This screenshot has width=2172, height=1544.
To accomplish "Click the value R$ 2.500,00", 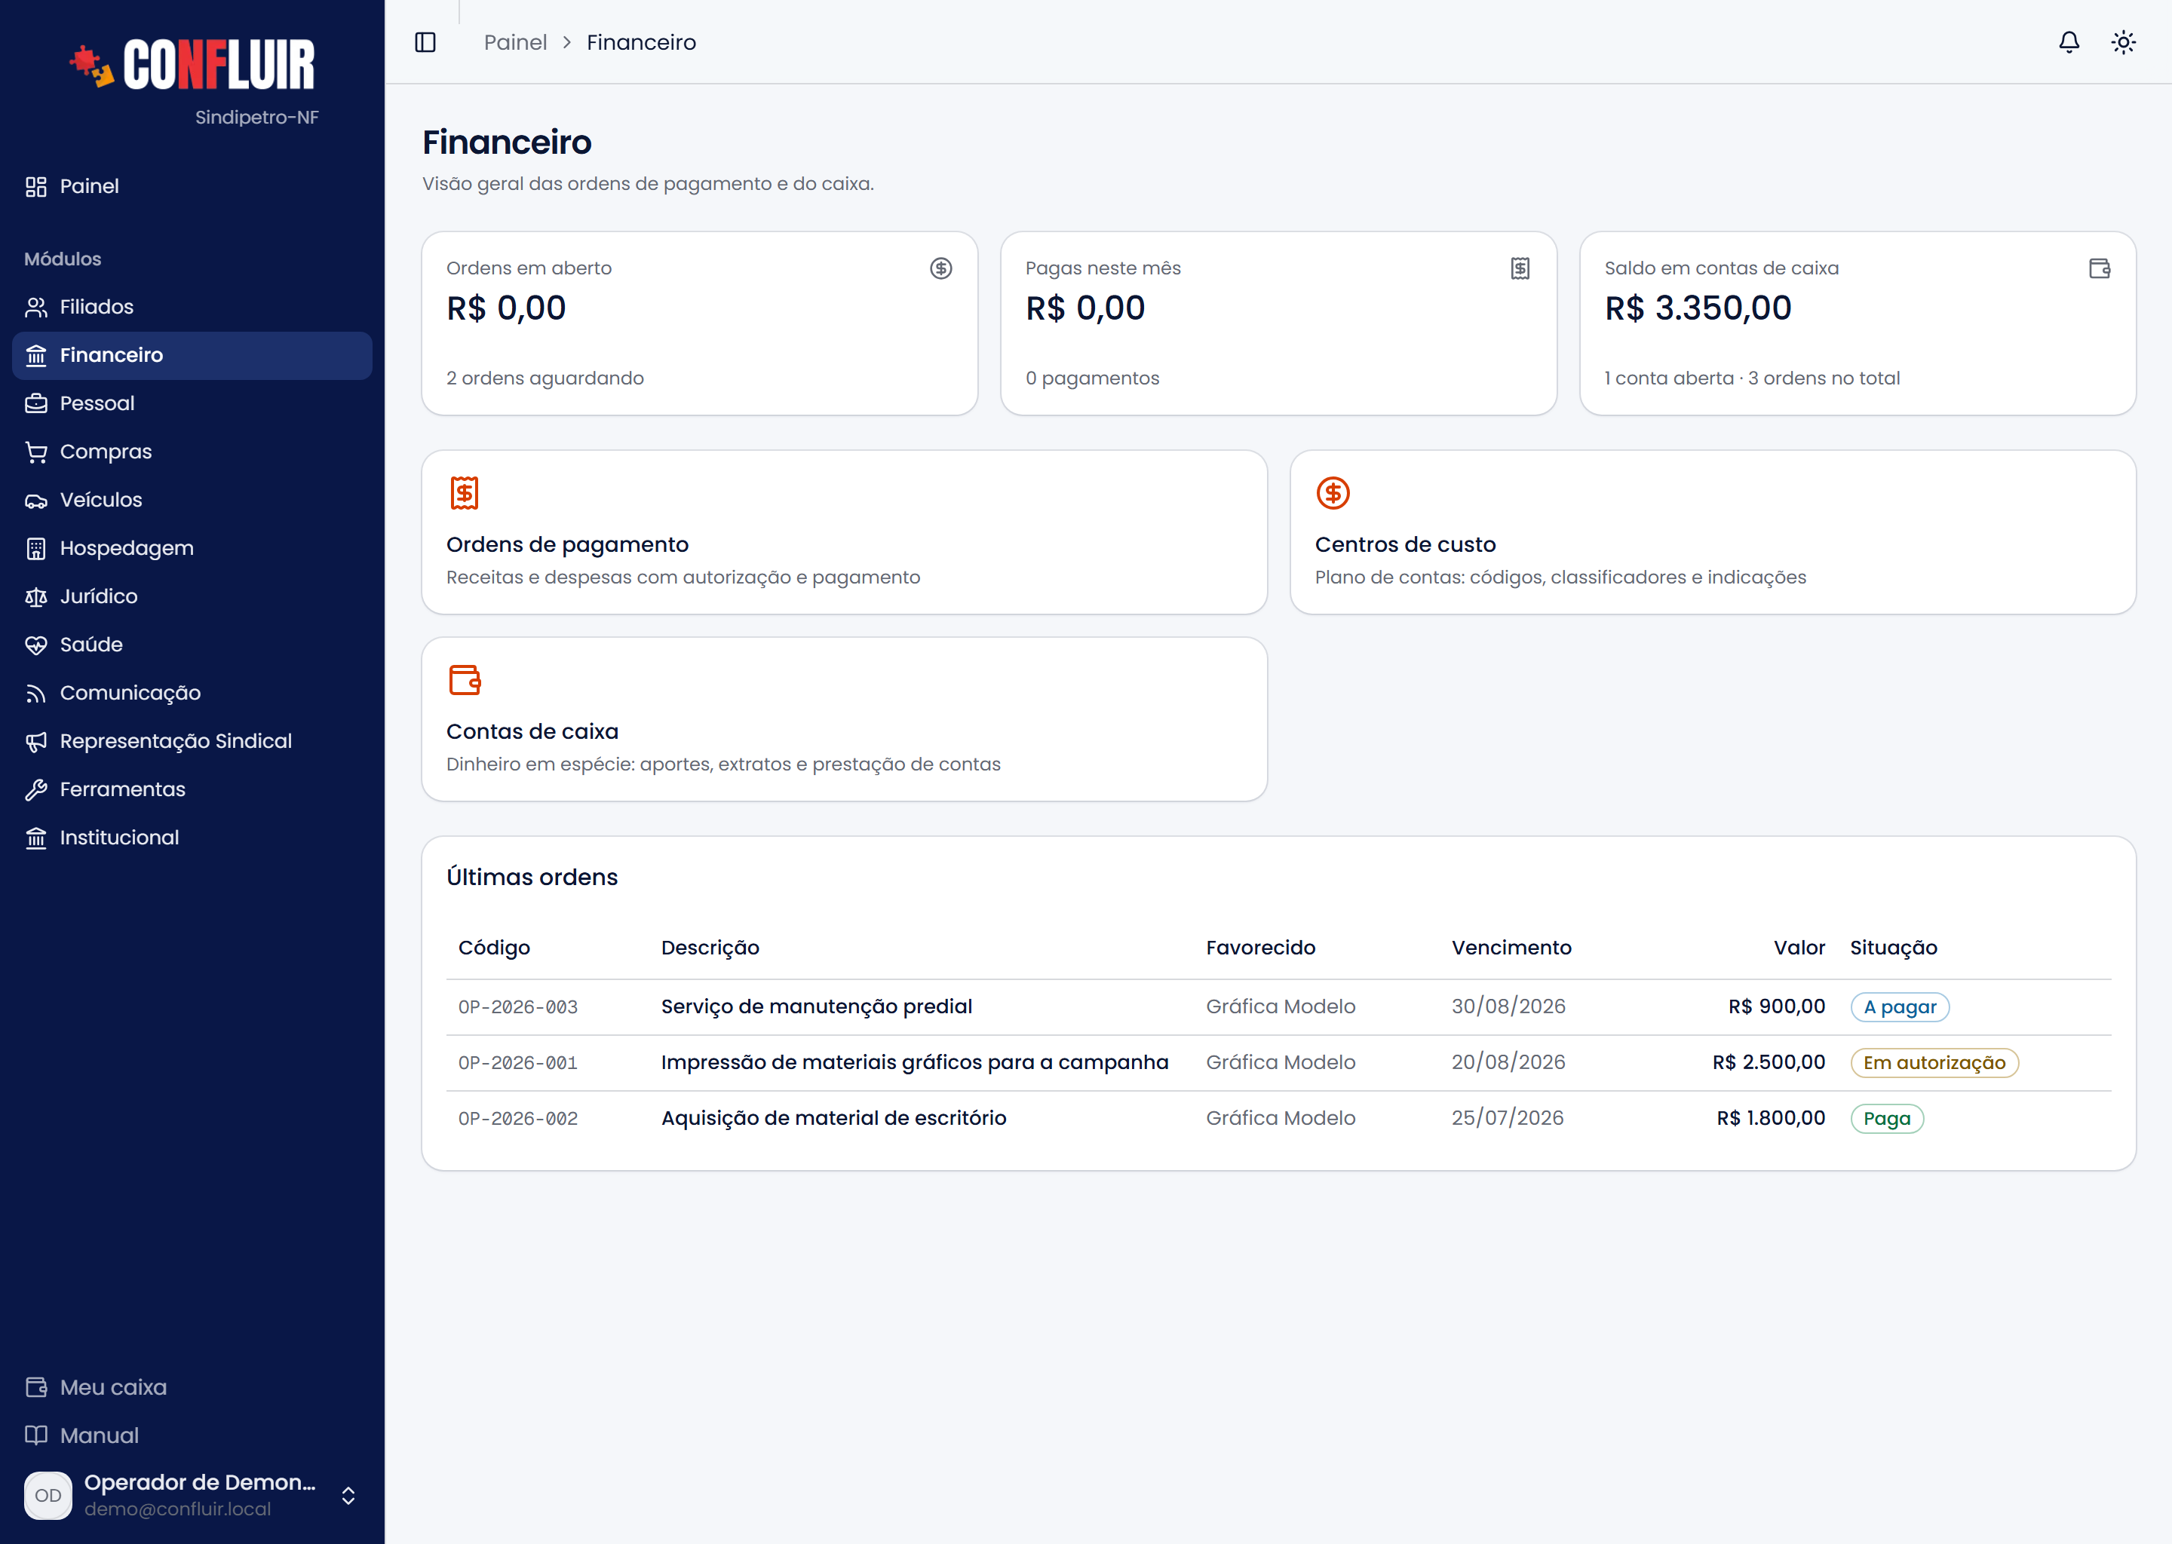I will pyautogui.click(x=1769, y=1063).
